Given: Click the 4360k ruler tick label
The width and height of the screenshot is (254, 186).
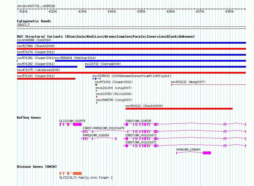Looking at the screenshot, I should pos(171,11).
